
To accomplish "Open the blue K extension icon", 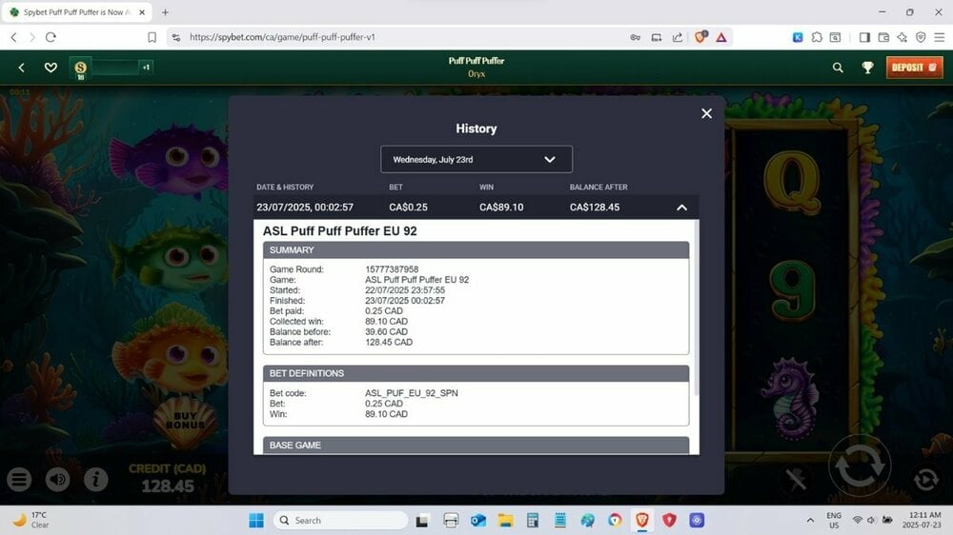I will [x=798, y=37].
